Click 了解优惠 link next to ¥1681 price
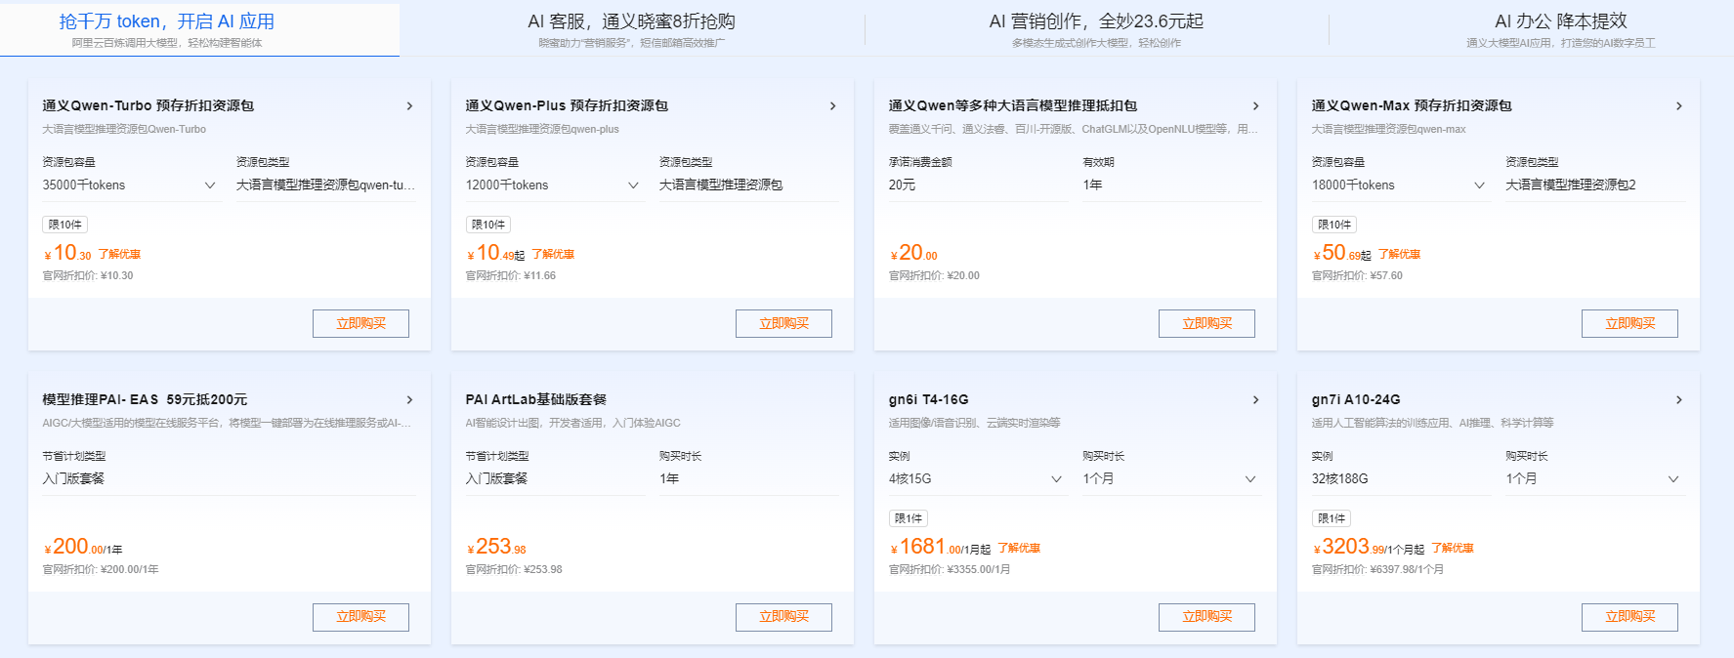Viewport: 1734px width, 658px height. [x=1019, y=549]
